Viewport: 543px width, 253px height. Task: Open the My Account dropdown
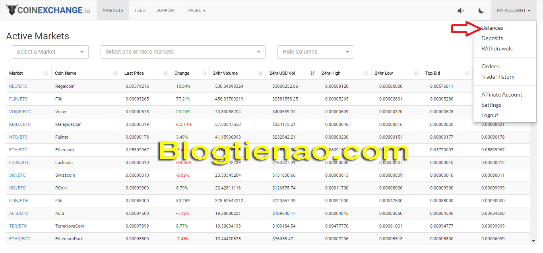[x=514, y=10]
